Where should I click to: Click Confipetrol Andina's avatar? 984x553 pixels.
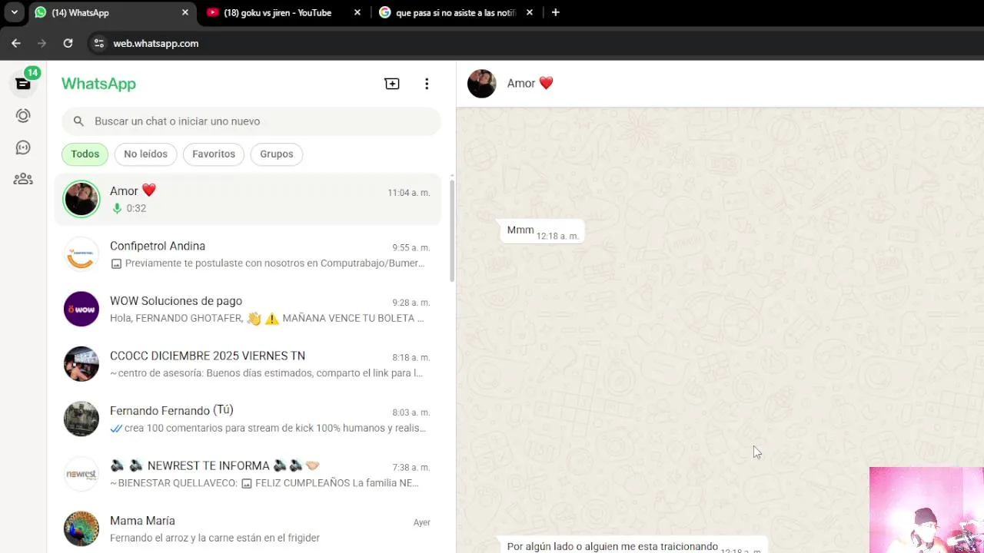tap(81, 254)
